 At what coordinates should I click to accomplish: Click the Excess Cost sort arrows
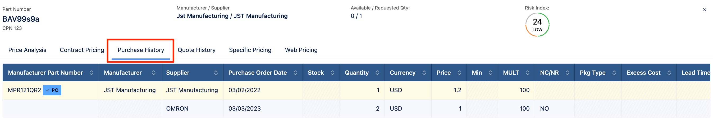(x=669, y=73)
